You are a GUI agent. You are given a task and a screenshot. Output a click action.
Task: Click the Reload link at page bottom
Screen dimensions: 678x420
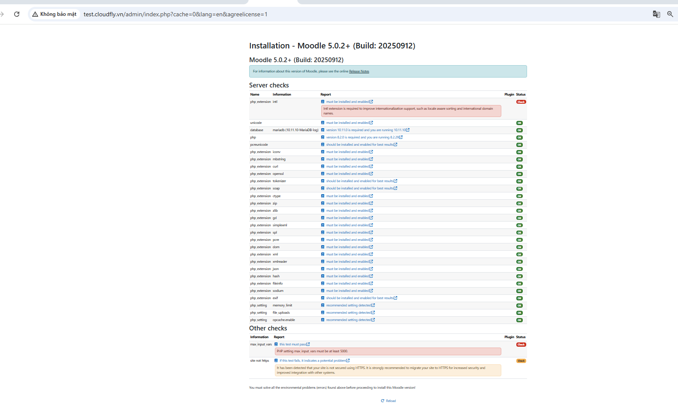(x=389, y=401)
